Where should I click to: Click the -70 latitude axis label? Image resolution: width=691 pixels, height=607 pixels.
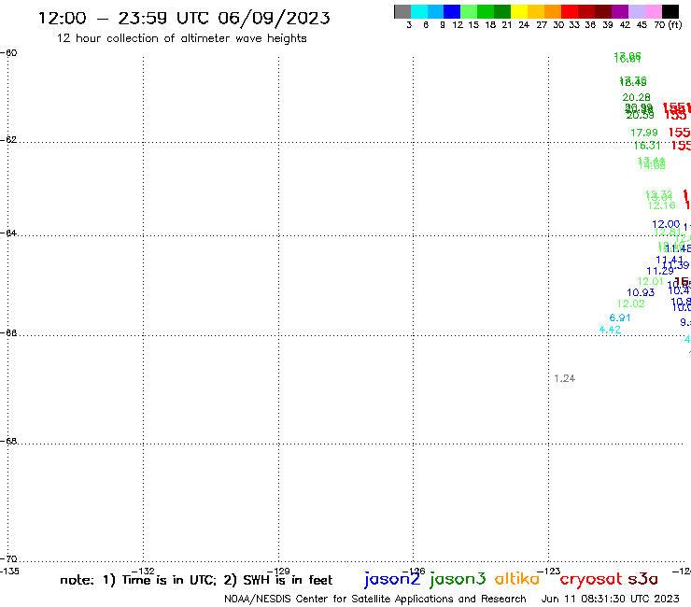pos(8,559)
